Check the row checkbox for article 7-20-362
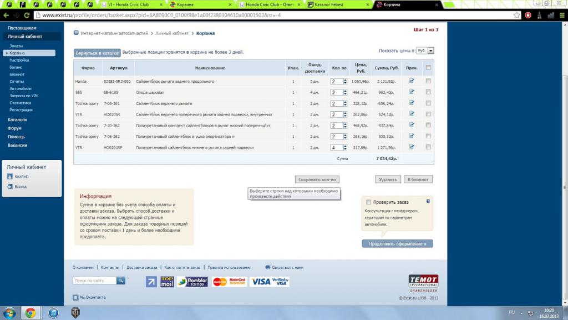 428,125
